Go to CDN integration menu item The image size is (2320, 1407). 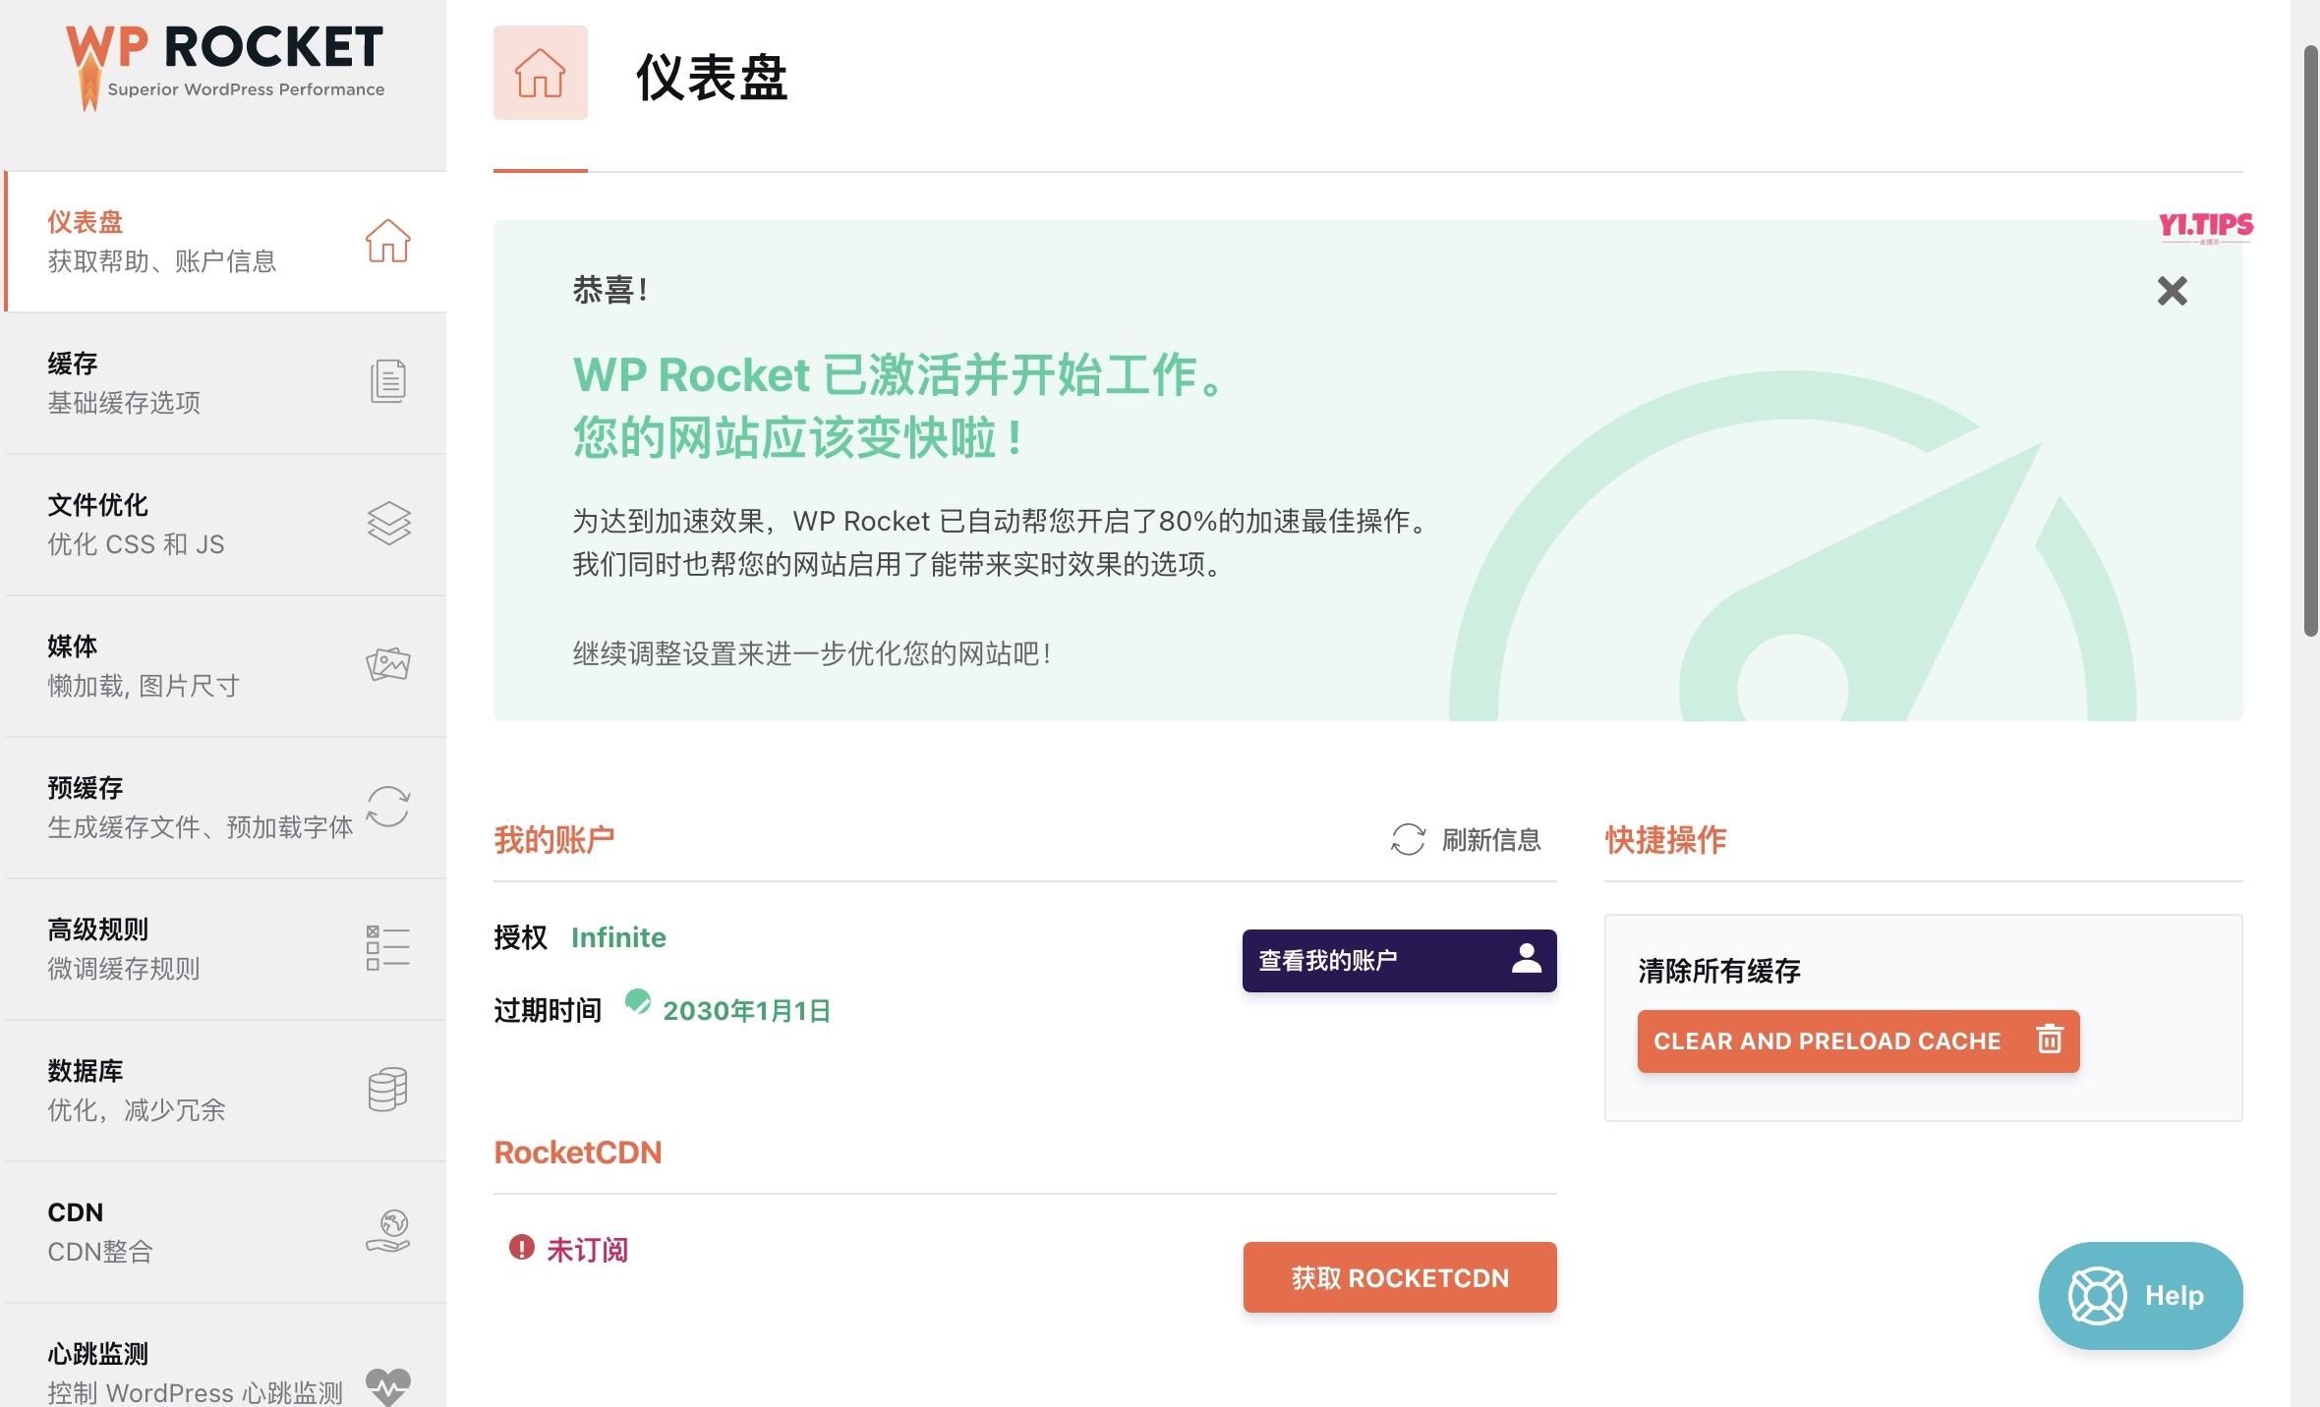click(225, 1232)
